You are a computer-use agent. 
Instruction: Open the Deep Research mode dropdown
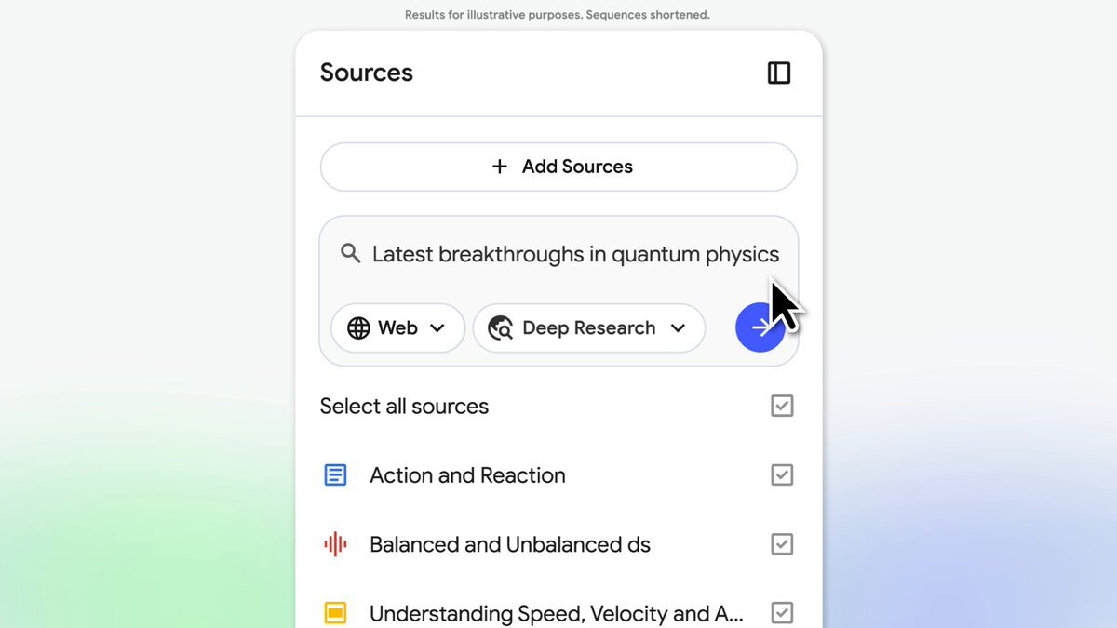click(679, 328)
